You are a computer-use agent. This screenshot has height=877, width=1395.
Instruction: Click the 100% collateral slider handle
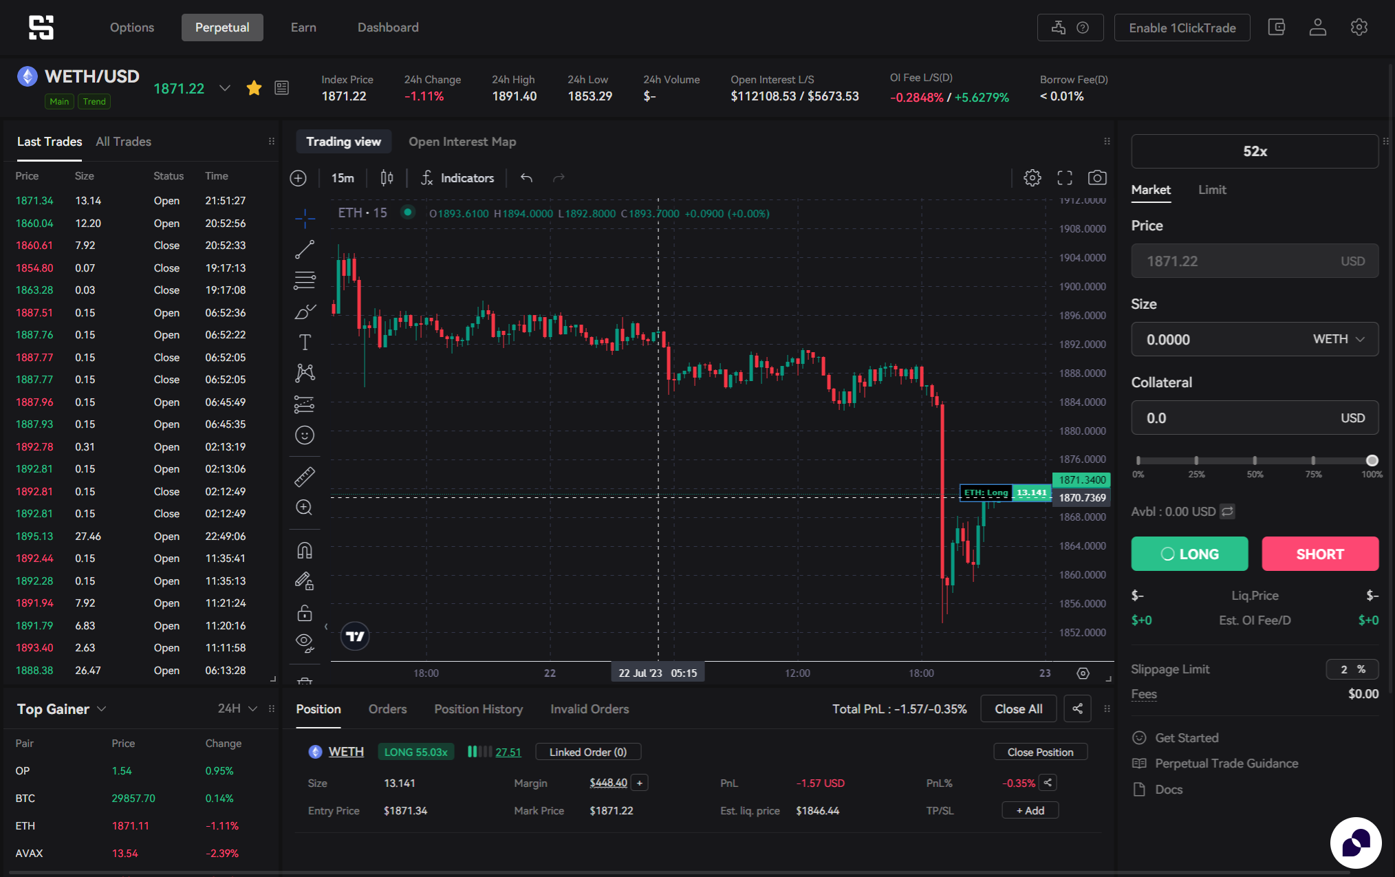[1372, 460]
